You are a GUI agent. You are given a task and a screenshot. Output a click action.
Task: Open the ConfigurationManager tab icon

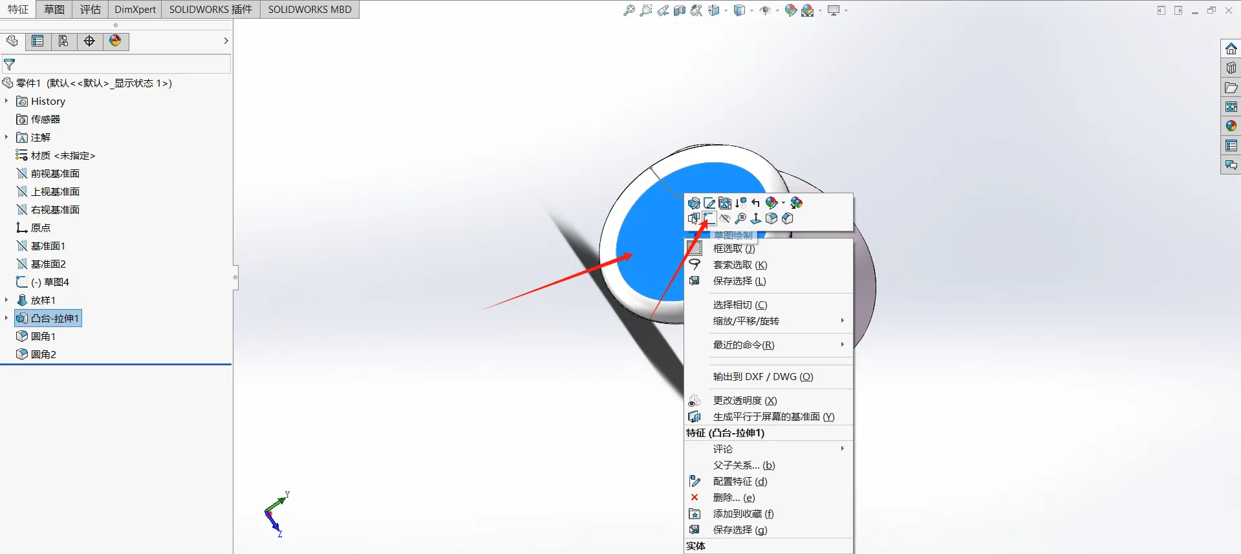click(63, 41)
